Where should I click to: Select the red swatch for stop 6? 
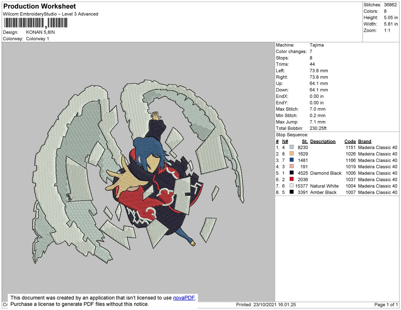[291, 179]
